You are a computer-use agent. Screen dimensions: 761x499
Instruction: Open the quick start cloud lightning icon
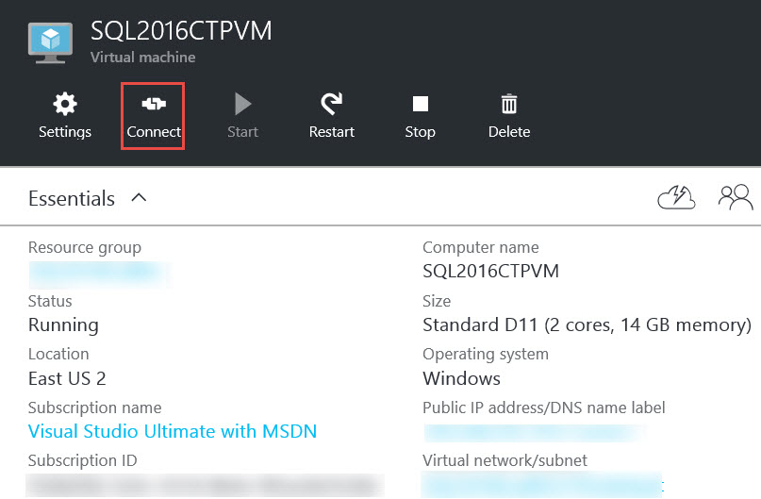tap(676, 197)
